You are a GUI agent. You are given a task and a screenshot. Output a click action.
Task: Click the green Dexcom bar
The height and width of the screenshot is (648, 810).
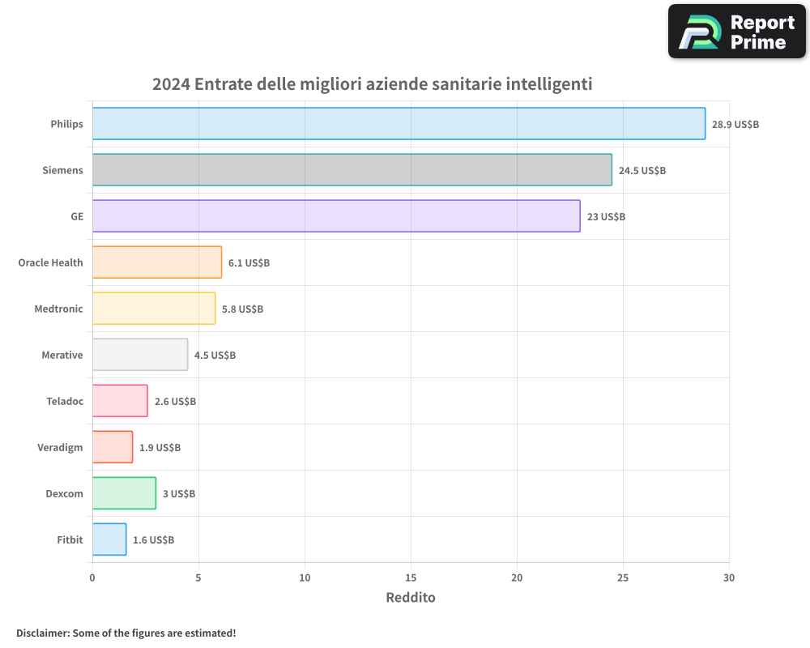pyautogui.click(x=124, y=493)
